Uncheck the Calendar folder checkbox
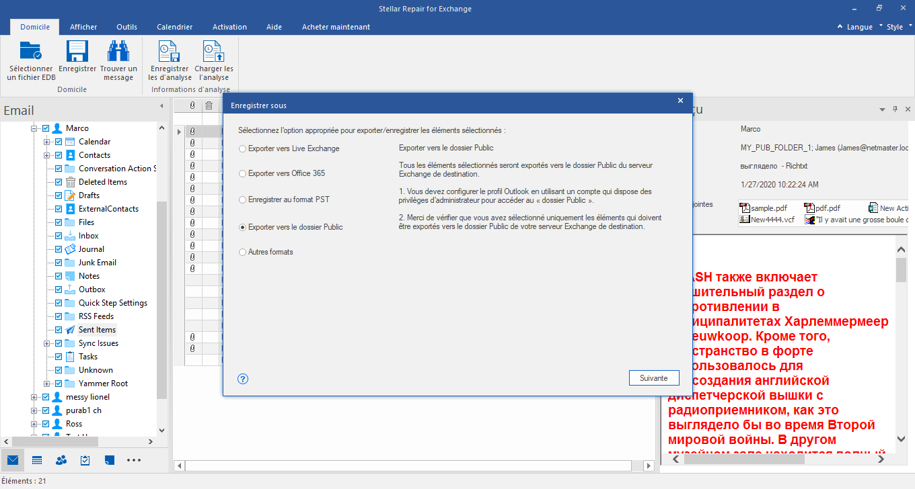Screen dimensions: 915x489 (x=59, y=142)
